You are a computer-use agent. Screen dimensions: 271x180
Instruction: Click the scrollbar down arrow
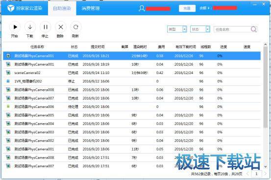266,167
